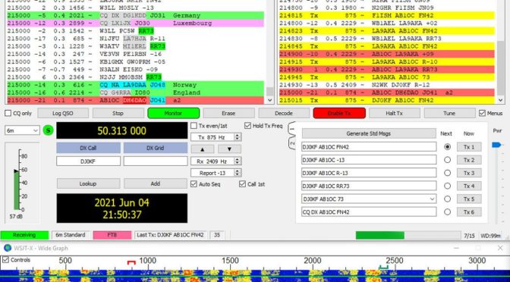510x282 pixels.
Task: Click the Pwr power slider handle
Action: click(x=497, y=145)
